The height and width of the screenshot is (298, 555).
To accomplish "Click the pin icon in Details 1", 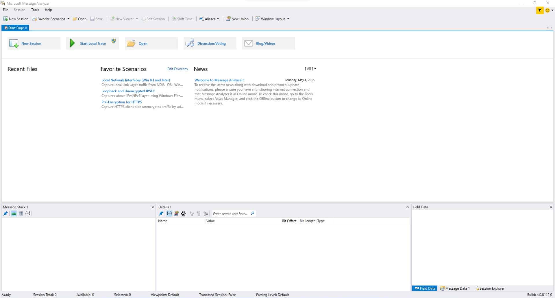I will tap(161, 214).
